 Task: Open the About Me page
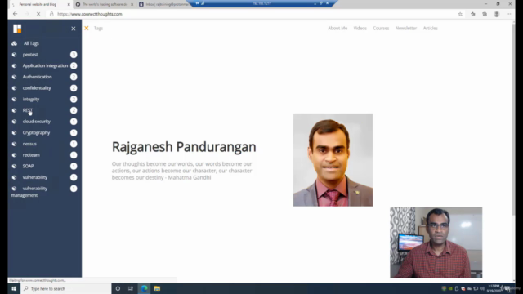(x=337, y=28)
